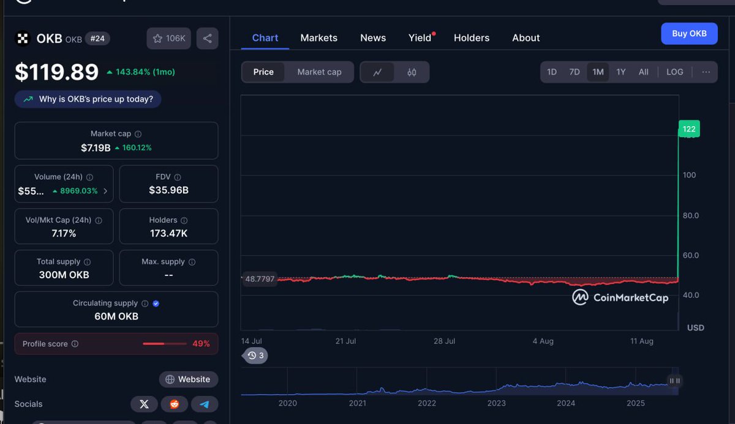Click the OKB coin logo icon
This screenshot has height=424, width=735.
(x=23, y=39)
